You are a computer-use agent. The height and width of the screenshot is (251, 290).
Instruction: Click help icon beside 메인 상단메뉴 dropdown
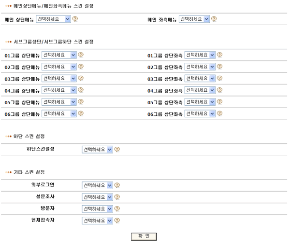[75, 19]
